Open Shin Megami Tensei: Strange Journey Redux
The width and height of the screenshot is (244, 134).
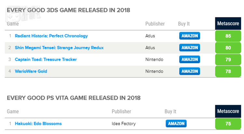59,48
